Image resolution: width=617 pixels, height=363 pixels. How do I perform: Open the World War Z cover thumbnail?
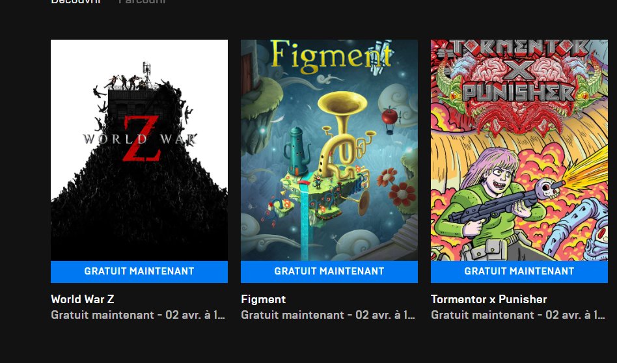click(x=139, y=150)
